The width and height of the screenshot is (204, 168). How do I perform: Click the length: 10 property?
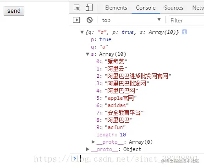click(111, 135)
